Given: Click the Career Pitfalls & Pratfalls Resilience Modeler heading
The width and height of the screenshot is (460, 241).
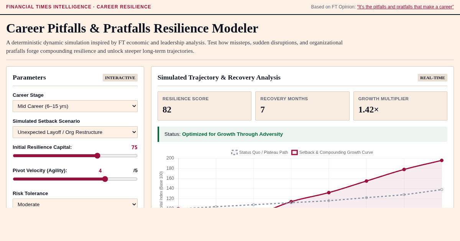Looking at the screenshot, I should tap(132, 28).
